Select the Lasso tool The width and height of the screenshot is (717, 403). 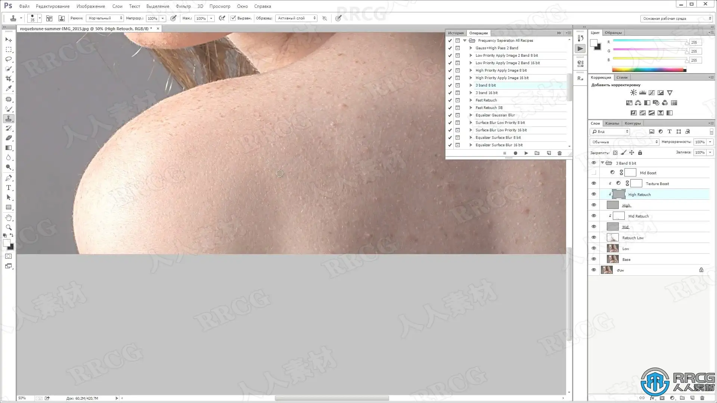click(9, 59)
